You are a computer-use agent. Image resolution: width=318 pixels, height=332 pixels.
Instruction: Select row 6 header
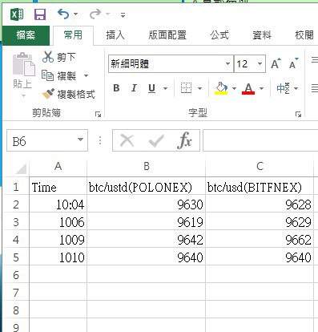[x=16, y=275]
